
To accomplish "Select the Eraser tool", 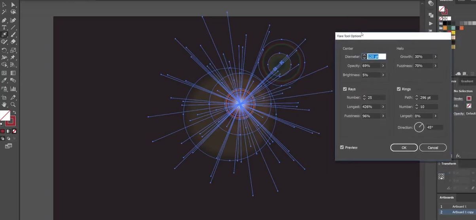I will [x=13, y=42].
